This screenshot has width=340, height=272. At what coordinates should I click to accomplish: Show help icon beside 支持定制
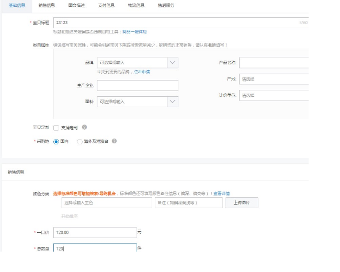coord(84,127)
